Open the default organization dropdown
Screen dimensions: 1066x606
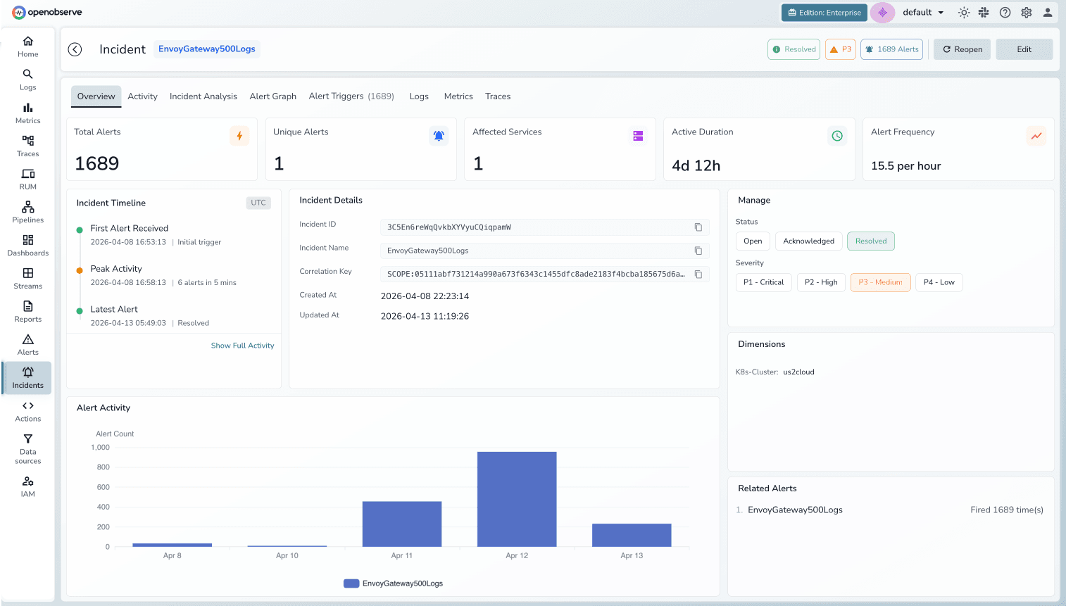pos(921,12)
